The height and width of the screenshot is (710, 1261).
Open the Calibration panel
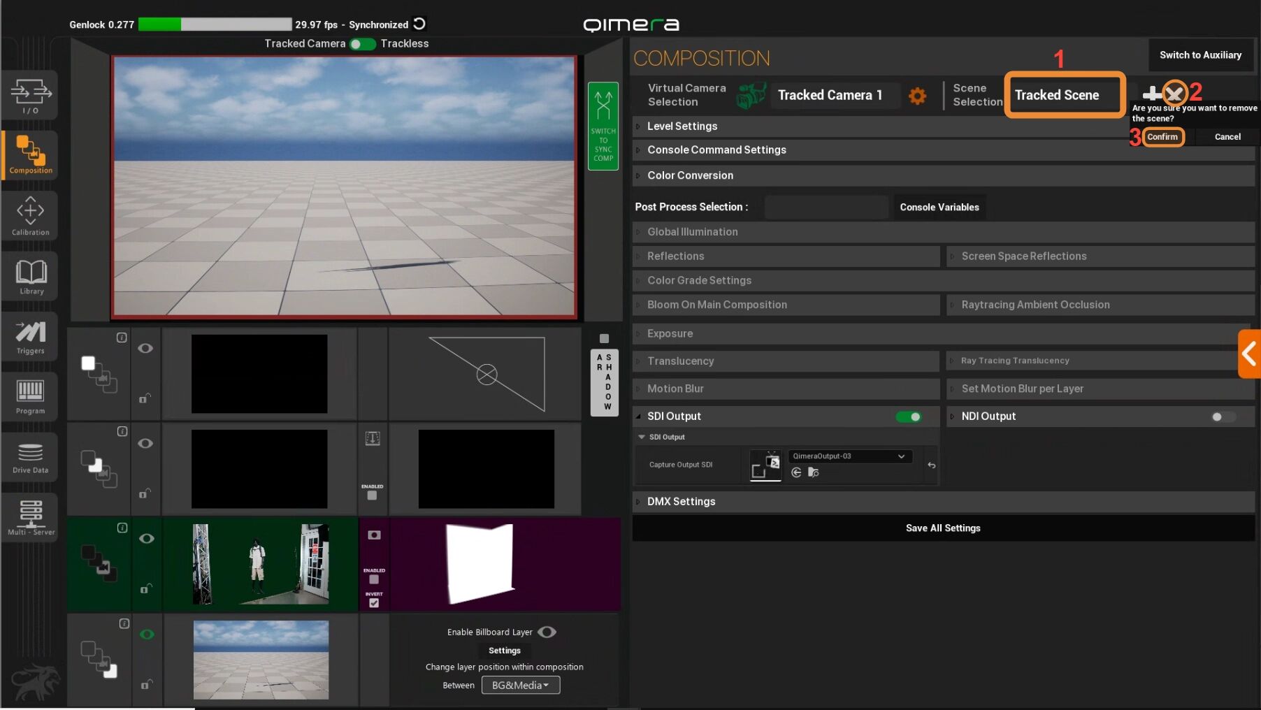31,215
